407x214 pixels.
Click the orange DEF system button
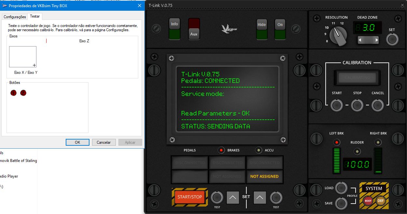coord(381,201)
